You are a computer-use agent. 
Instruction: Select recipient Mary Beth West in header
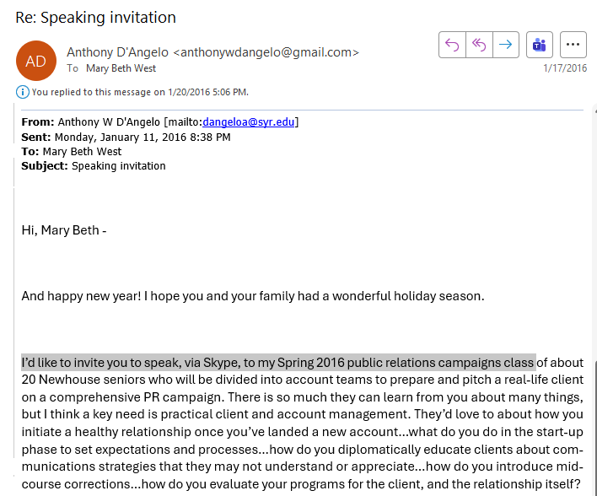121,68
